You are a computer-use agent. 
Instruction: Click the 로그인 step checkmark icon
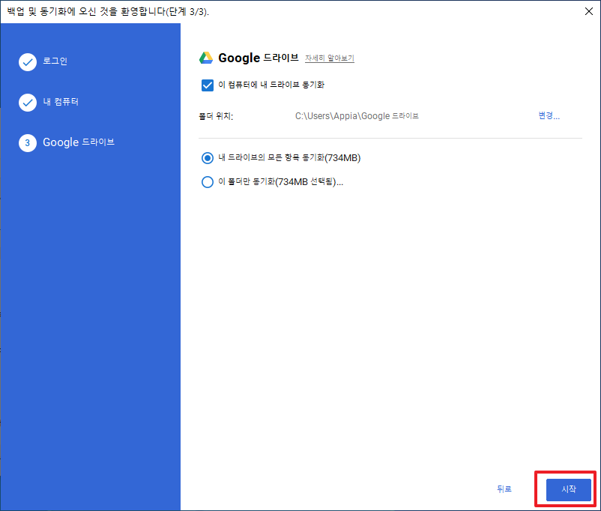pos(28,62)
